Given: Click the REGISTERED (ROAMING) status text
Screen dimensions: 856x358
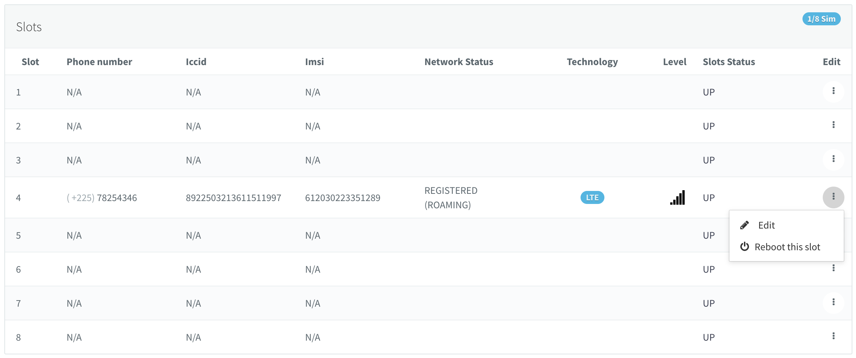Looking at the screenshot, I should coord(450,198).
